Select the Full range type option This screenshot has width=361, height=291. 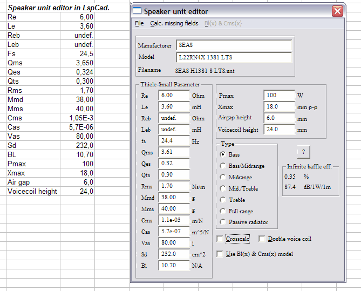pyautogui.click(x=222, y=211)
